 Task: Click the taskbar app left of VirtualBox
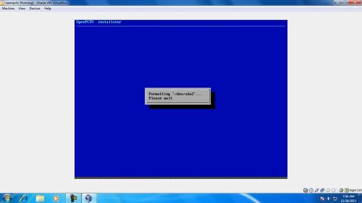(73, 198)
